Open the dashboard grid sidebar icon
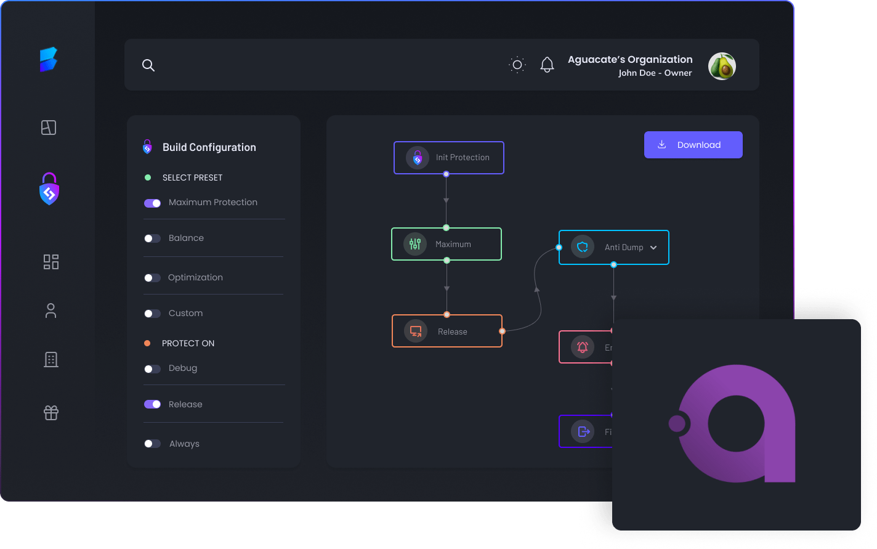 51,262
